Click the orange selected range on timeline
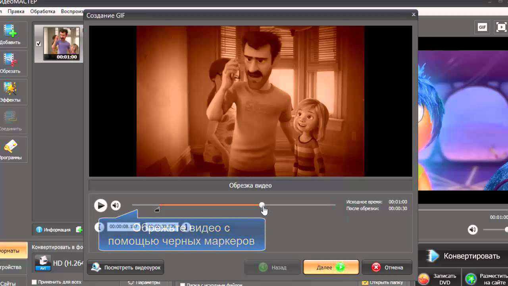 pos(209,205)
